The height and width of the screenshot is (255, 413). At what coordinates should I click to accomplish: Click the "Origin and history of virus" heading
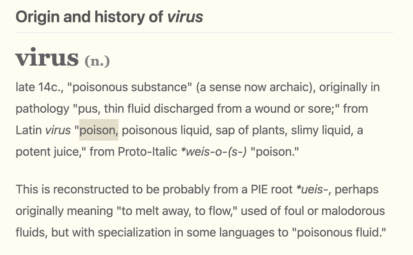coord(109,17)
